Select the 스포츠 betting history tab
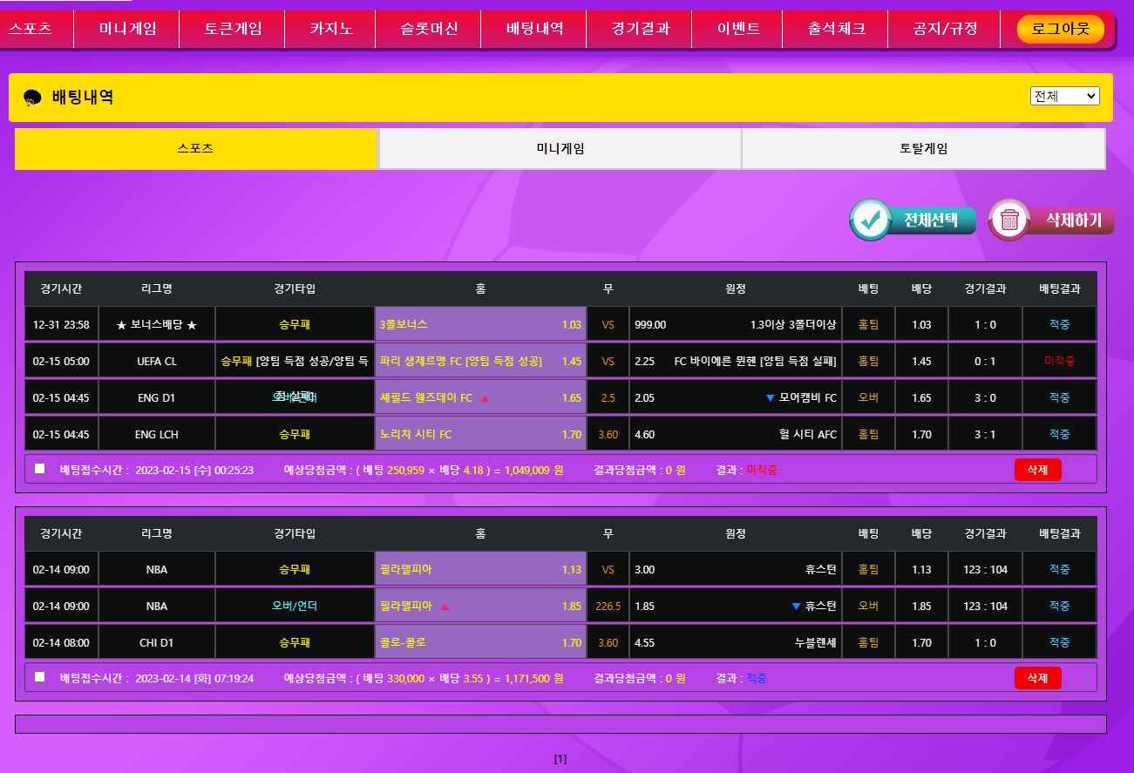 coord(195,149)
